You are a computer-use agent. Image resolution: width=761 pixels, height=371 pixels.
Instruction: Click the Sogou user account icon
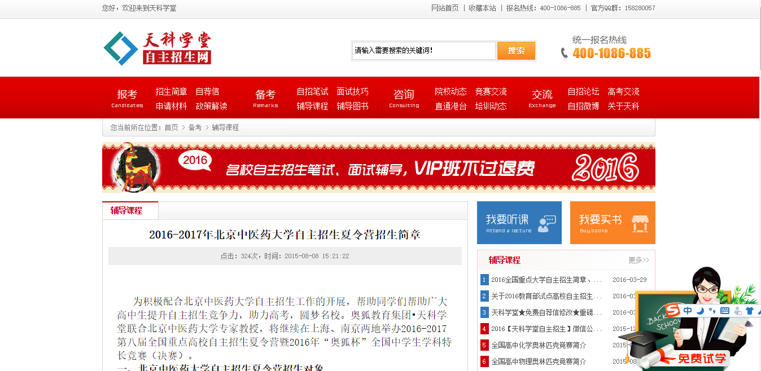pyautogui.click(x=737, y=311)
